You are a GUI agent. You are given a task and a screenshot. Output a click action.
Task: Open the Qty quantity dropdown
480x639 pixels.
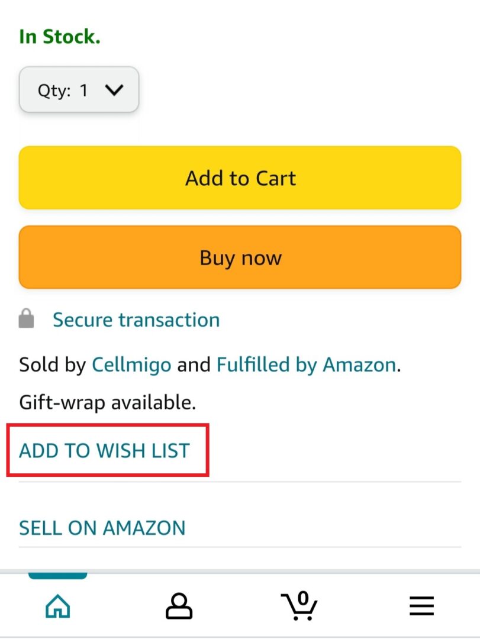pyautogui.click(x=79, y=90)
